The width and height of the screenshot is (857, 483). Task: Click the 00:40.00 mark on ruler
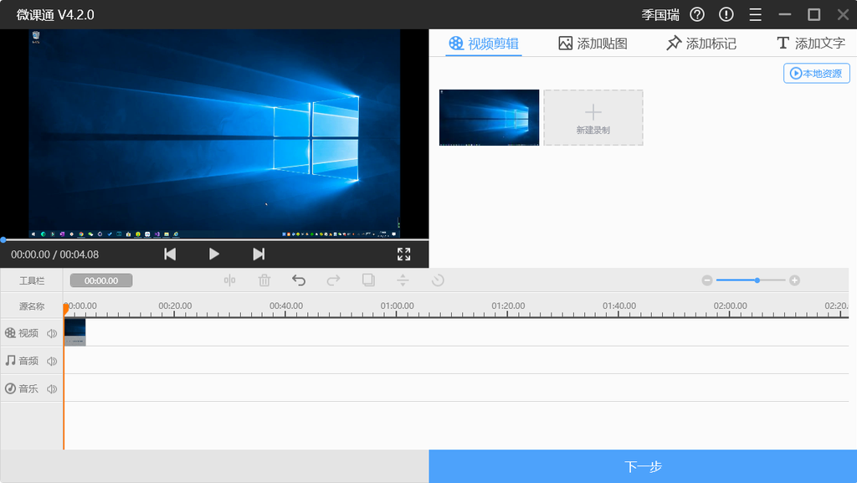coord(286,306)
